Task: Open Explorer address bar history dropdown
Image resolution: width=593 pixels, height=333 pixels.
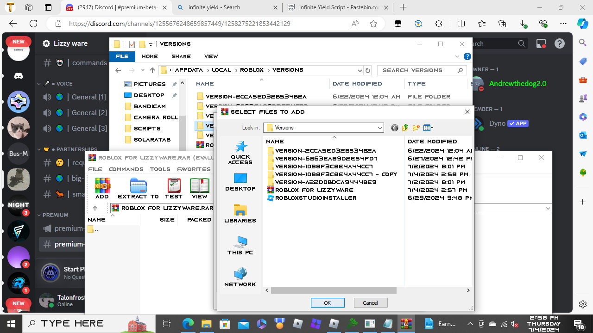Action: pos(360,70)
